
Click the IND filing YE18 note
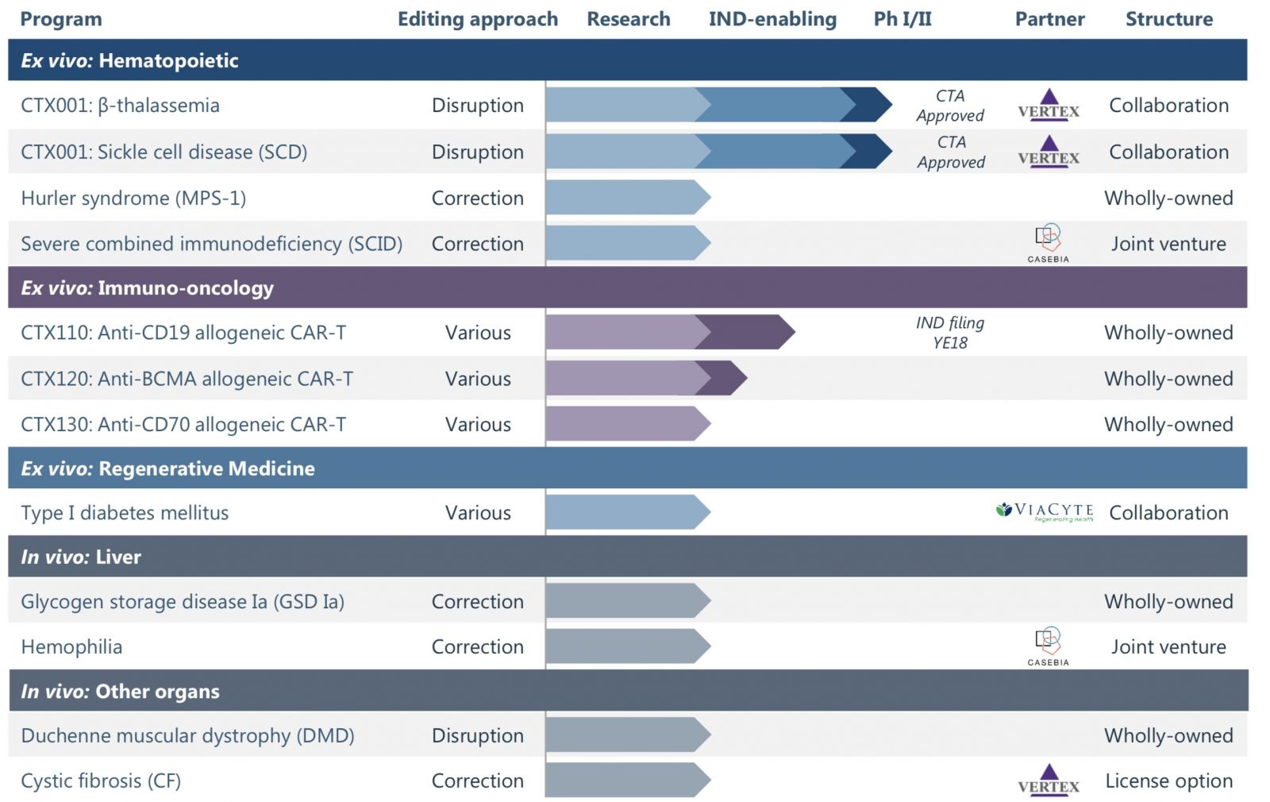949,333
